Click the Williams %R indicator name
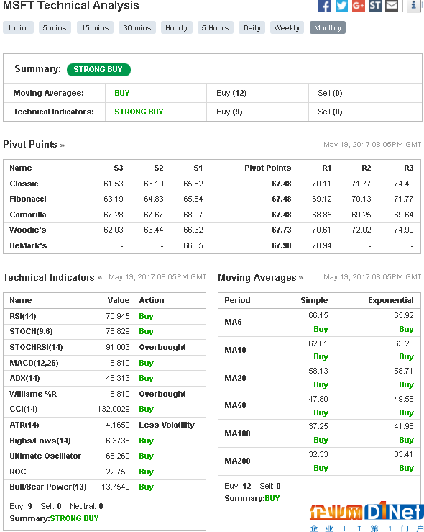Image resolution: width=424 pixels, height=532 pixels. click(33, 394)
